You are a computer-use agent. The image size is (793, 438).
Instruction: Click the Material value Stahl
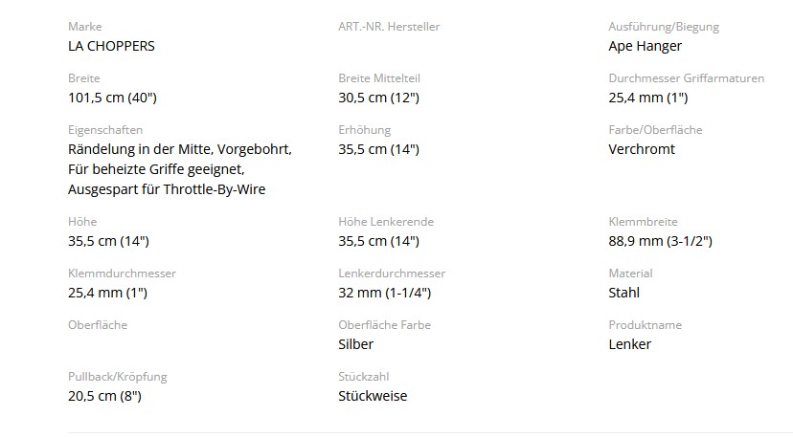coord(624,293)
